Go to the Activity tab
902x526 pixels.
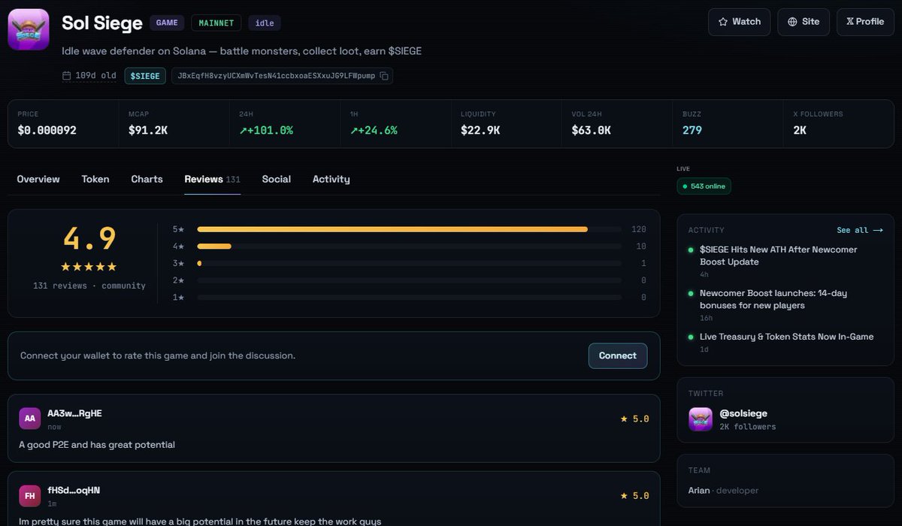[x=331, y=179]
